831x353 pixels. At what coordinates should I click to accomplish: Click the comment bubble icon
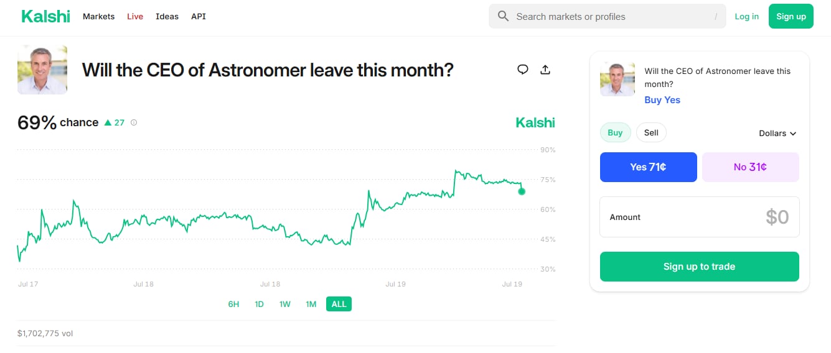pyautogui.click(x=523, y=70)
